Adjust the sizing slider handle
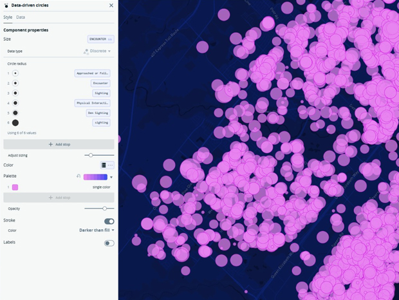The height and width of the screenshot is (300, 399). tap(91, 155)
